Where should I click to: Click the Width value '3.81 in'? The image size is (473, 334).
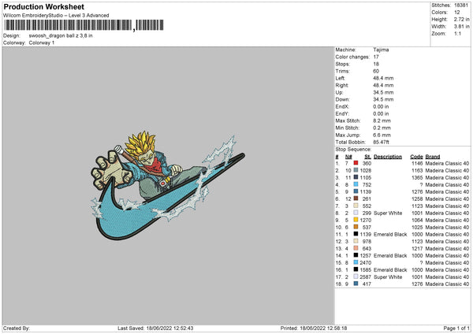pyautogui.click(x=461, y=27)
